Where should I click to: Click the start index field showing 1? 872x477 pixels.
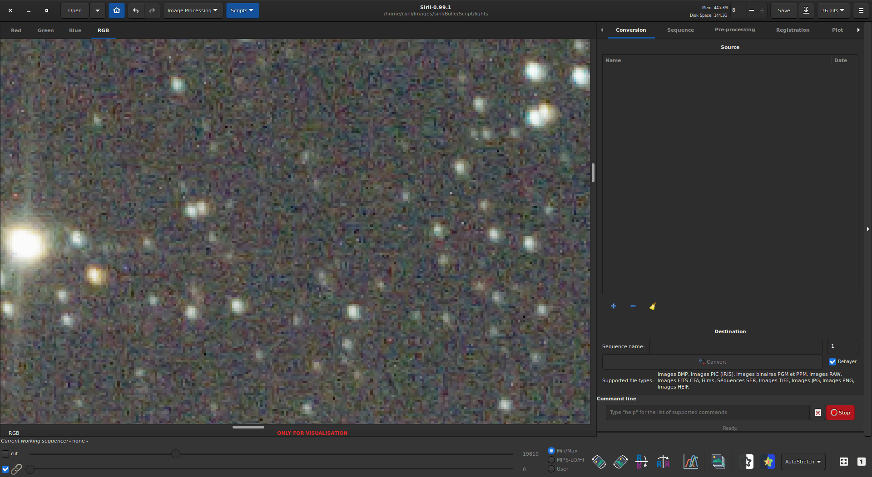(x=842, y=346)
